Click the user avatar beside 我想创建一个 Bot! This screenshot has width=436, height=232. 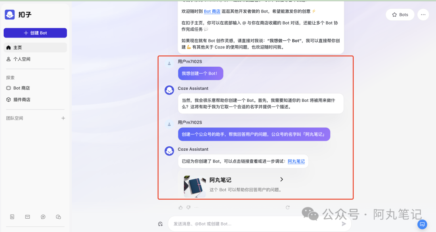[x=169, y=63]
